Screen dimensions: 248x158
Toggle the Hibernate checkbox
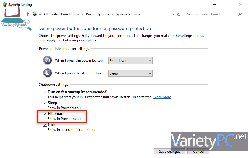pyautogui.click(x=45, y=114)
